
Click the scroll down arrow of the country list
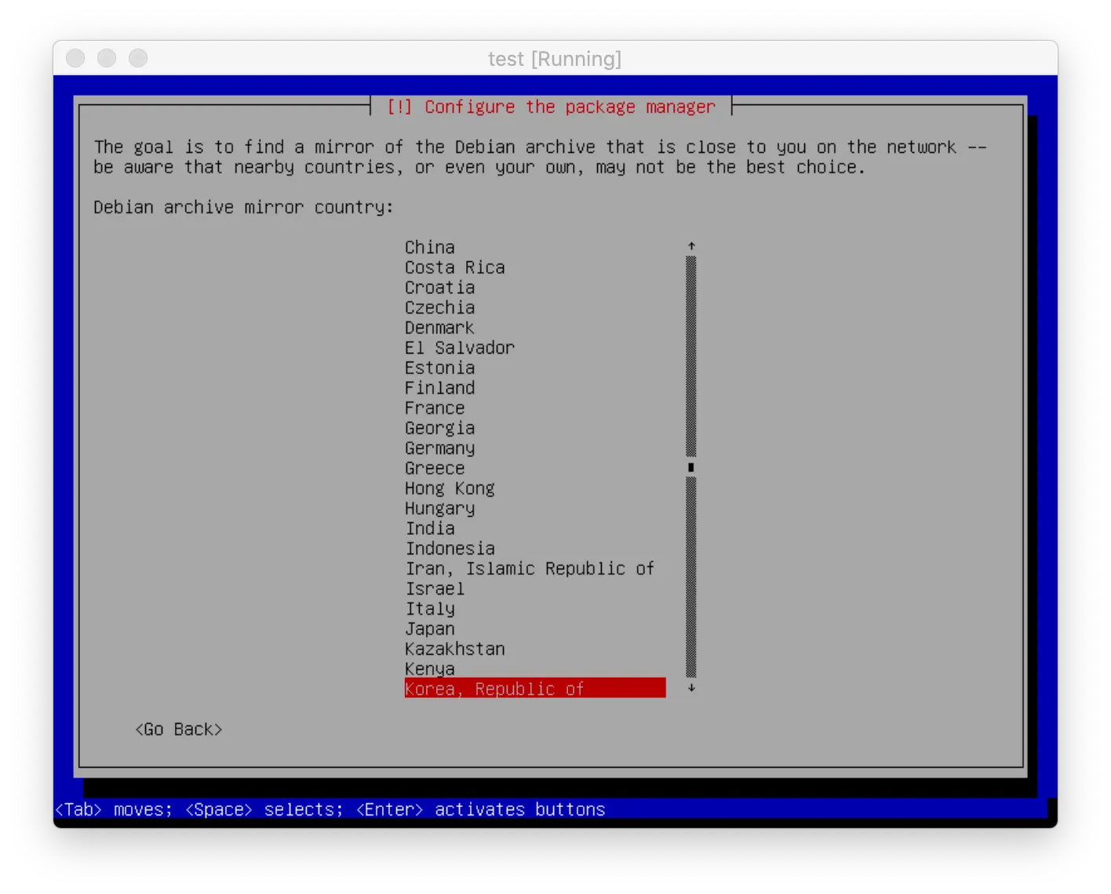691,688
